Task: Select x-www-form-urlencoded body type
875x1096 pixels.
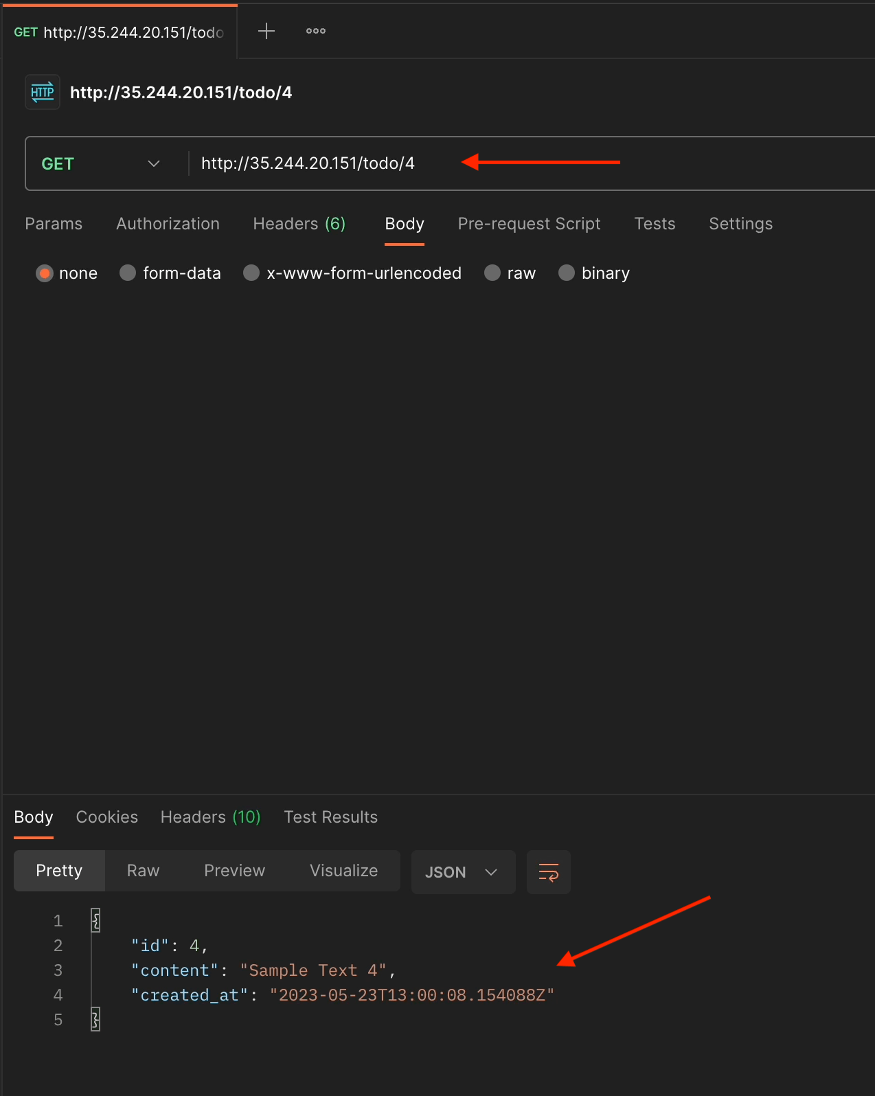Action: click(251, 273)
